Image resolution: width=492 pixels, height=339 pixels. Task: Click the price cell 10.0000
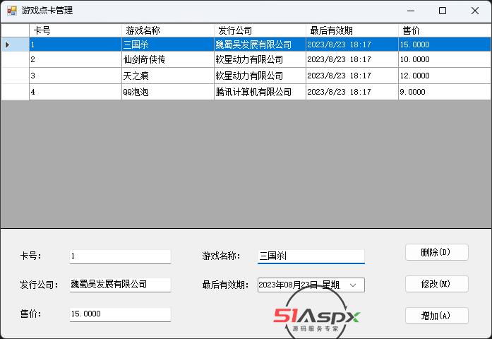tap(445, 59)
